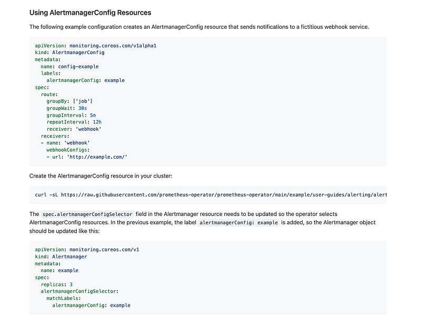
Task: Click the inline code "alertmanagerConfig: example"
Action: point(237,223)
